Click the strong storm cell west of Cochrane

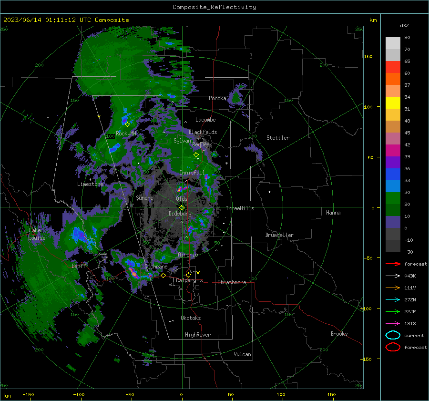click(133, 272)
